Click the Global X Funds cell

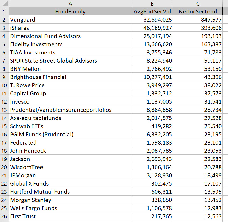pyautogui.click(x=70, y=184)
